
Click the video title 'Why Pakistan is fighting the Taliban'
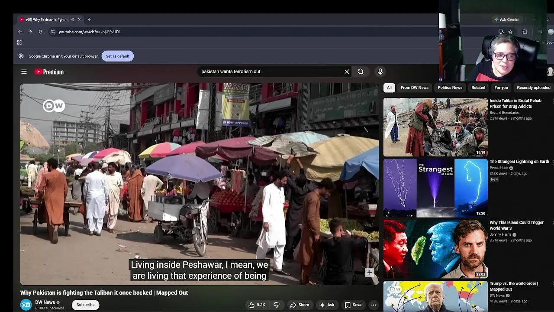(104, 293)
